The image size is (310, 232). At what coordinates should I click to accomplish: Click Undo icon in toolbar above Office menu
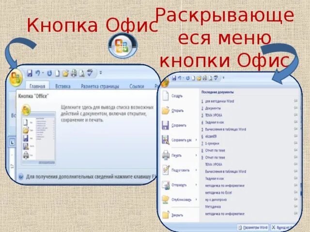[180, 78]
